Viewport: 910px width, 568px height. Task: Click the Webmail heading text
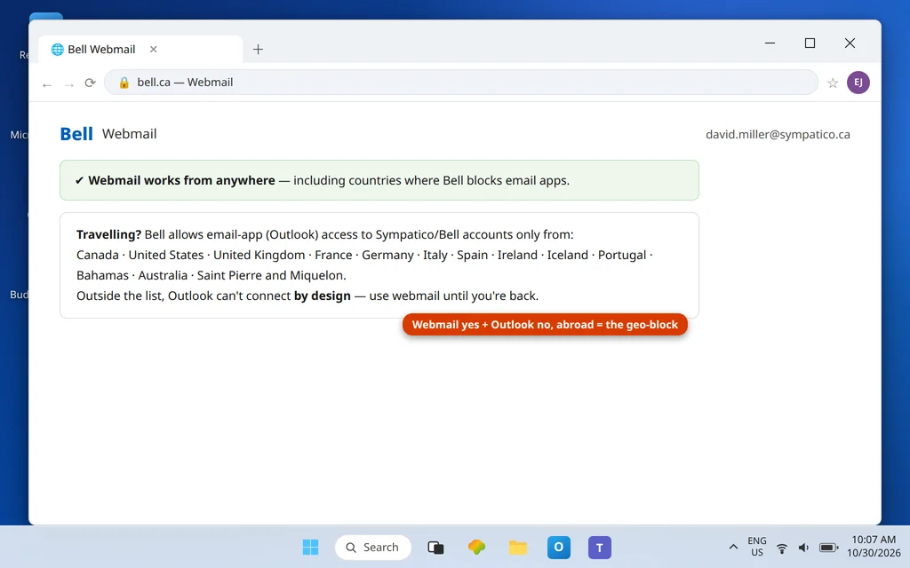pyautogui.click(x=130, y=134)
